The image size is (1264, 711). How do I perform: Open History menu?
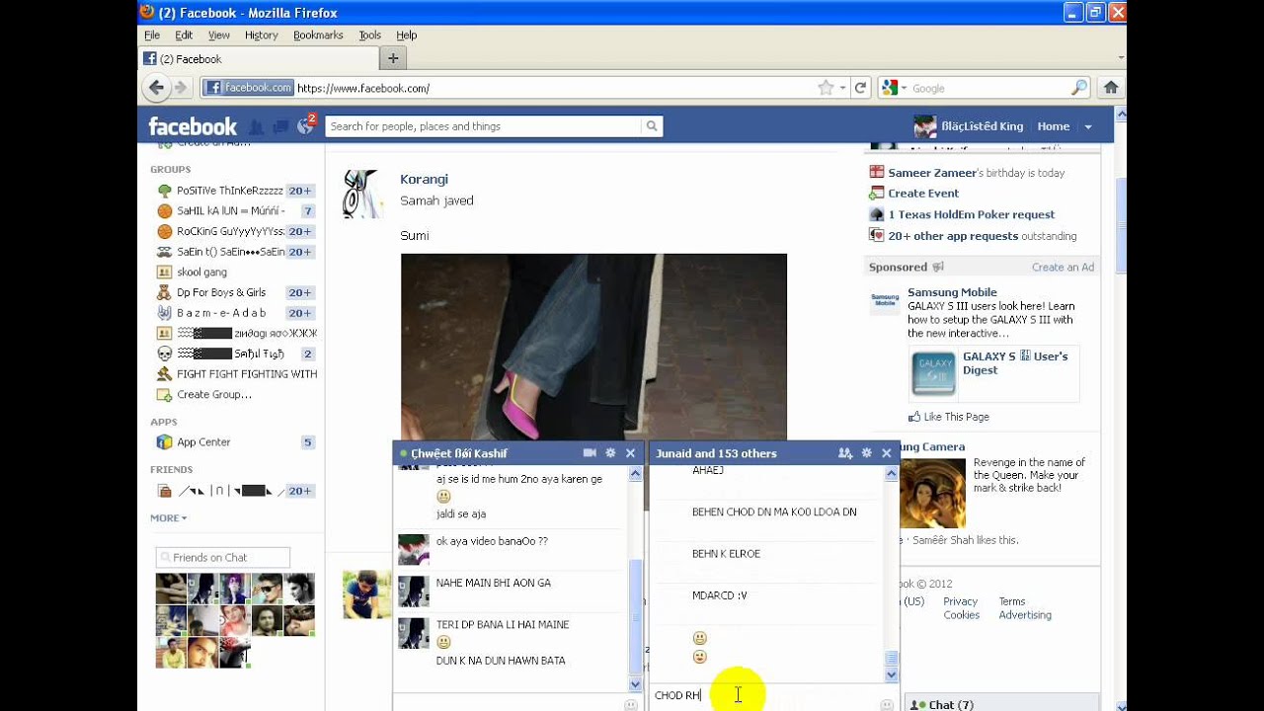coord(261,35)
